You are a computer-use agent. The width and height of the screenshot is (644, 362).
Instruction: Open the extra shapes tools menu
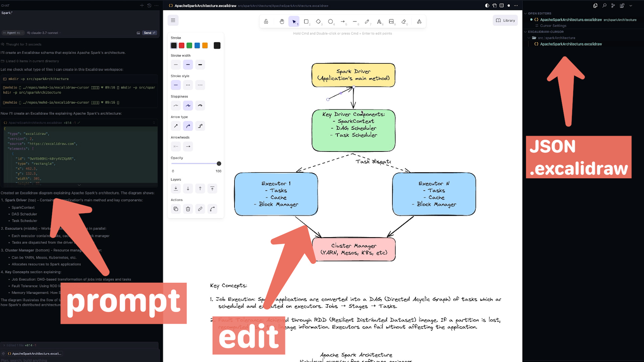419,21
